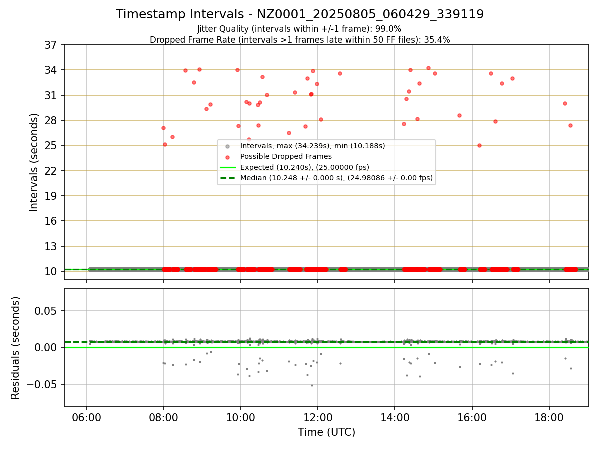The height and width of the screenshot is (450, 600).
Task: Click the −0.05 tick on the residuals axis
Action: pos(45,385)
